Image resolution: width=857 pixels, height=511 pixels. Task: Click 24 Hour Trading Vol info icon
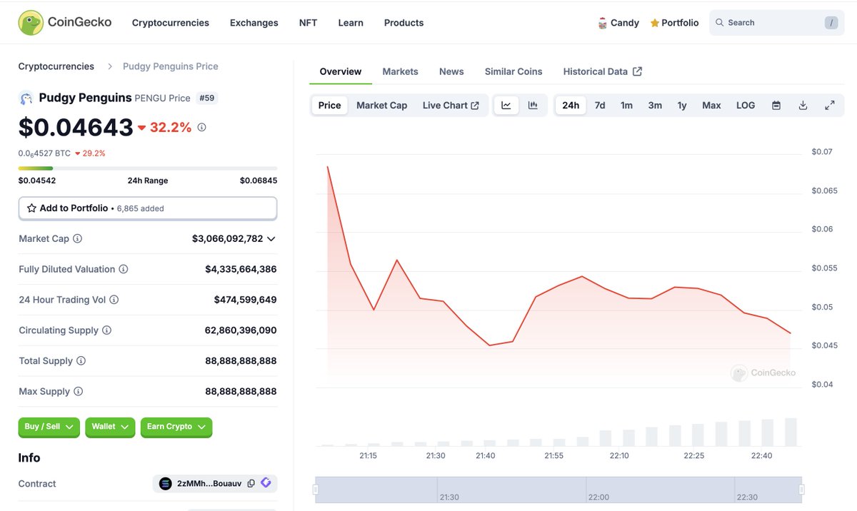pos(114,300)
